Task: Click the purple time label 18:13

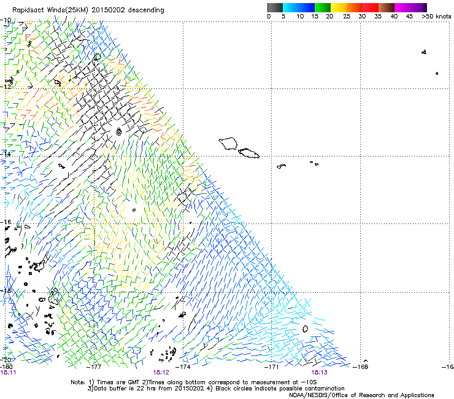Action: [x=320, y=372]
